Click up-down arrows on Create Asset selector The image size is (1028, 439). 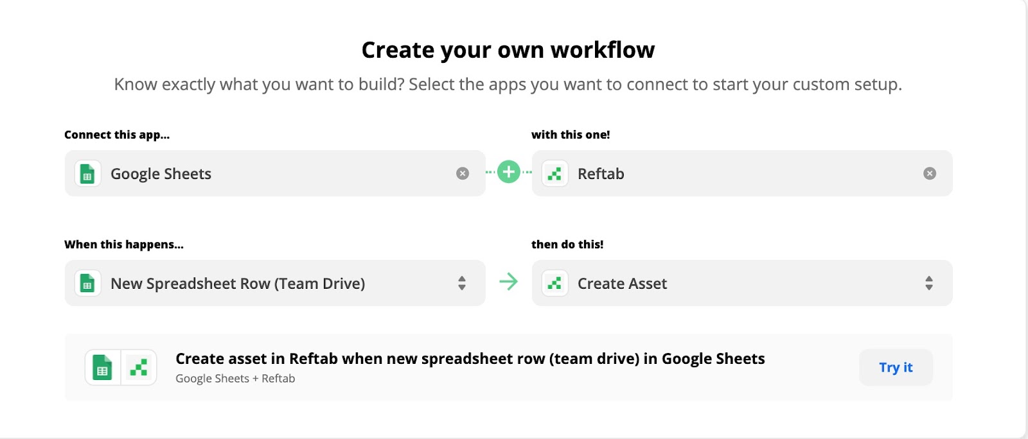pyautogui.click(x=929, y=283)
